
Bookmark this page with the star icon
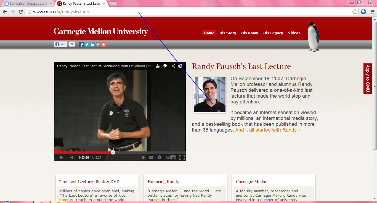[355, 12]
